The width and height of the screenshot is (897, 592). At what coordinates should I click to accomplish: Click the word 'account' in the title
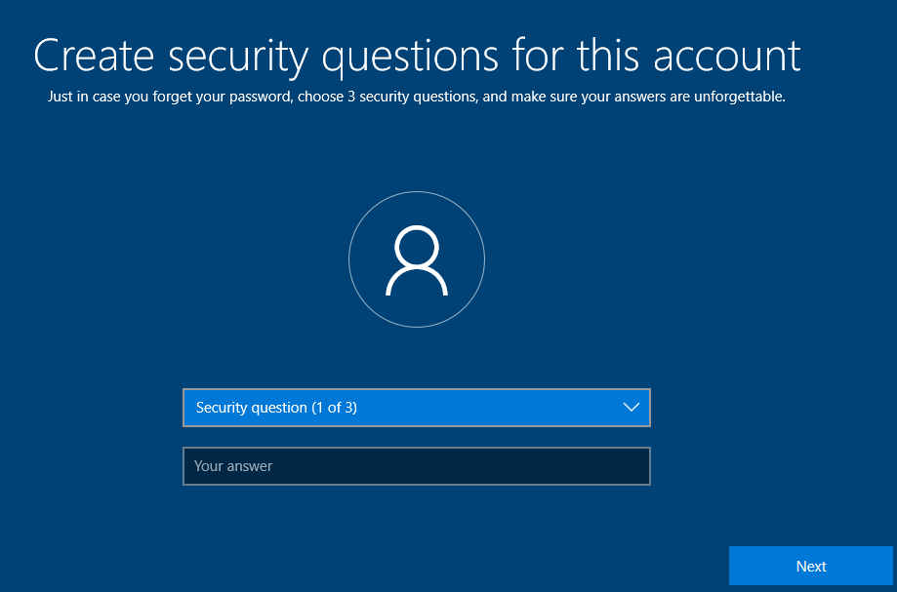click(726, 58)
